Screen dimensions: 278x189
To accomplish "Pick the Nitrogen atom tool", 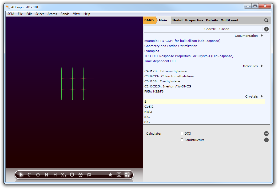I will 46,175.
